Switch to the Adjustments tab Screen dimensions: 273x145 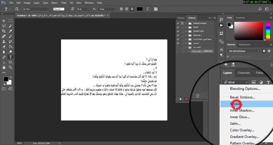[244, 45]
